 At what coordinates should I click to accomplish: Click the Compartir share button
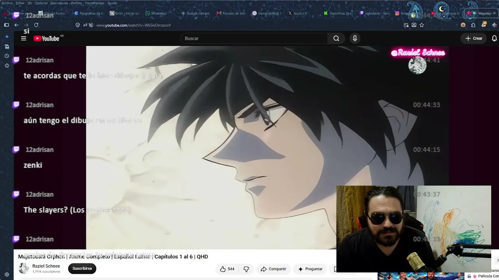tap(273, 269)
